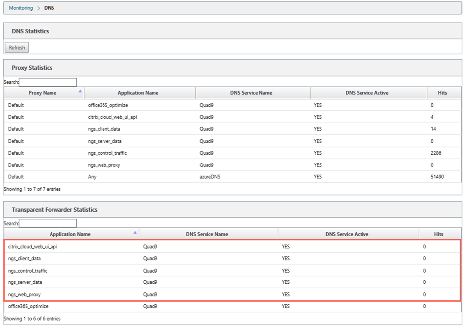Click the DNS breadcrumb item
The height and width of the screenshot is (329, 465).
tap(49, 8)
